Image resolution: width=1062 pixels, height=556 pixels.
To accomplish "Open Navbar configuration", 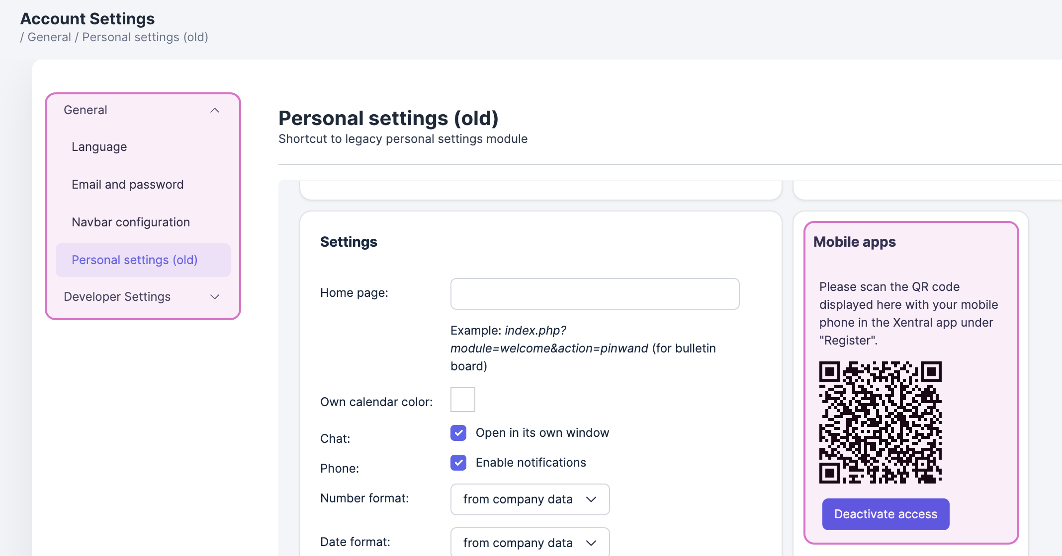I will 131,222.
